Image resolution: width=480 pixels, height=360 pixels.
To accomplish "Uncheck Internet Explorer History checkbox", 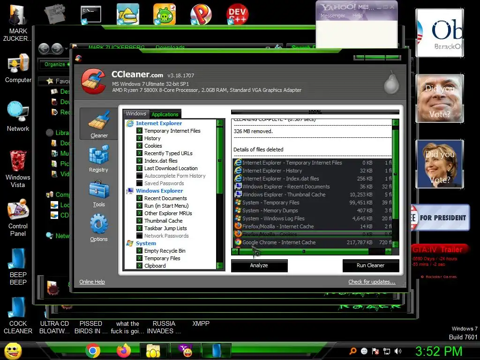I will click(139, 138).
